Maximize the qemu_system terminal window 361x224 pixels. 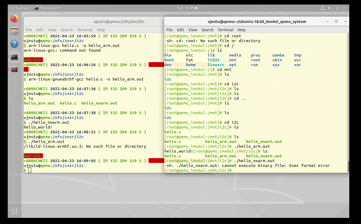pos(336,21)
